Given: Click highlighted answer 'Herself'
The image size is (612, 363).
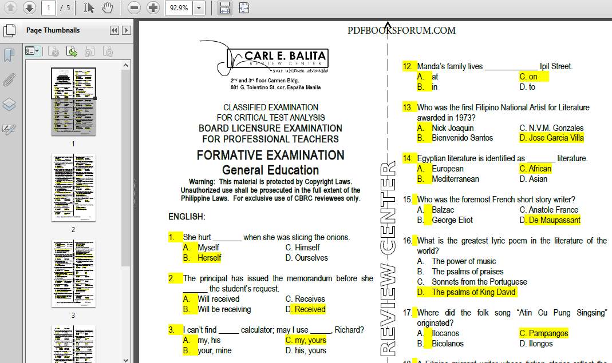Looking at the screenshot, I should coord(209,258).
